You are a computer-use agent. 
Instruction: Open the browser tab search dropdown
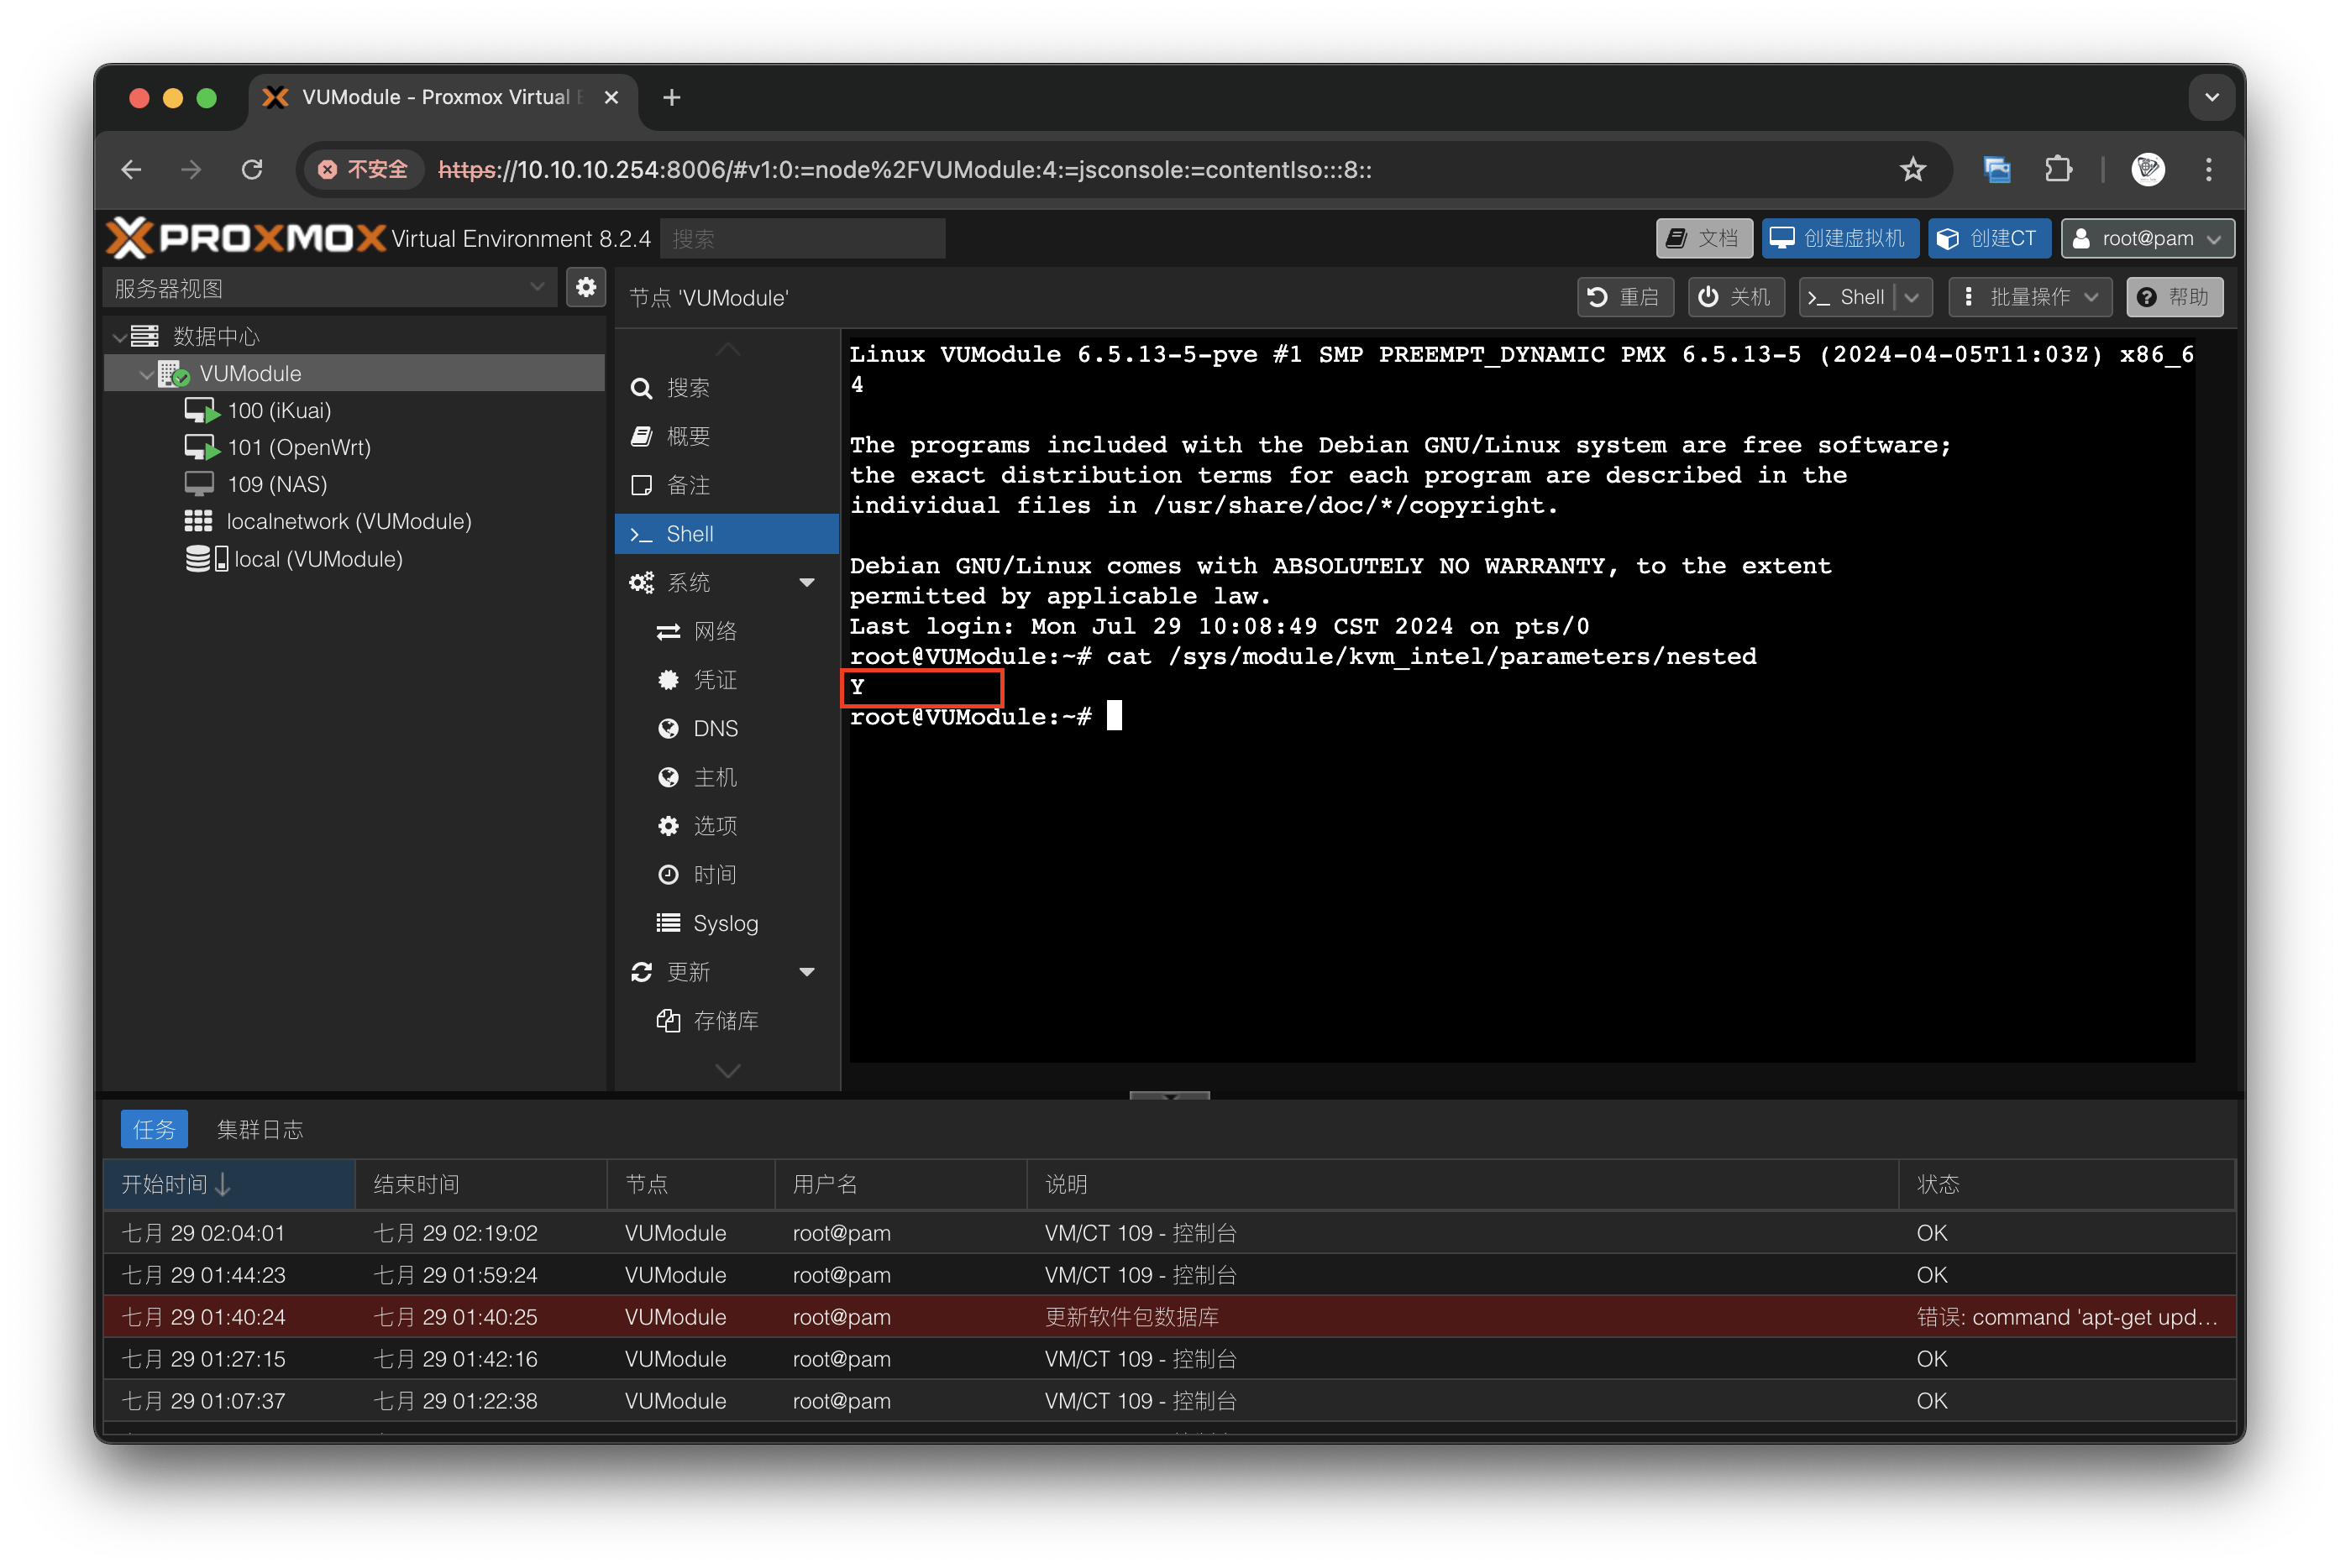pos(2211,97)
